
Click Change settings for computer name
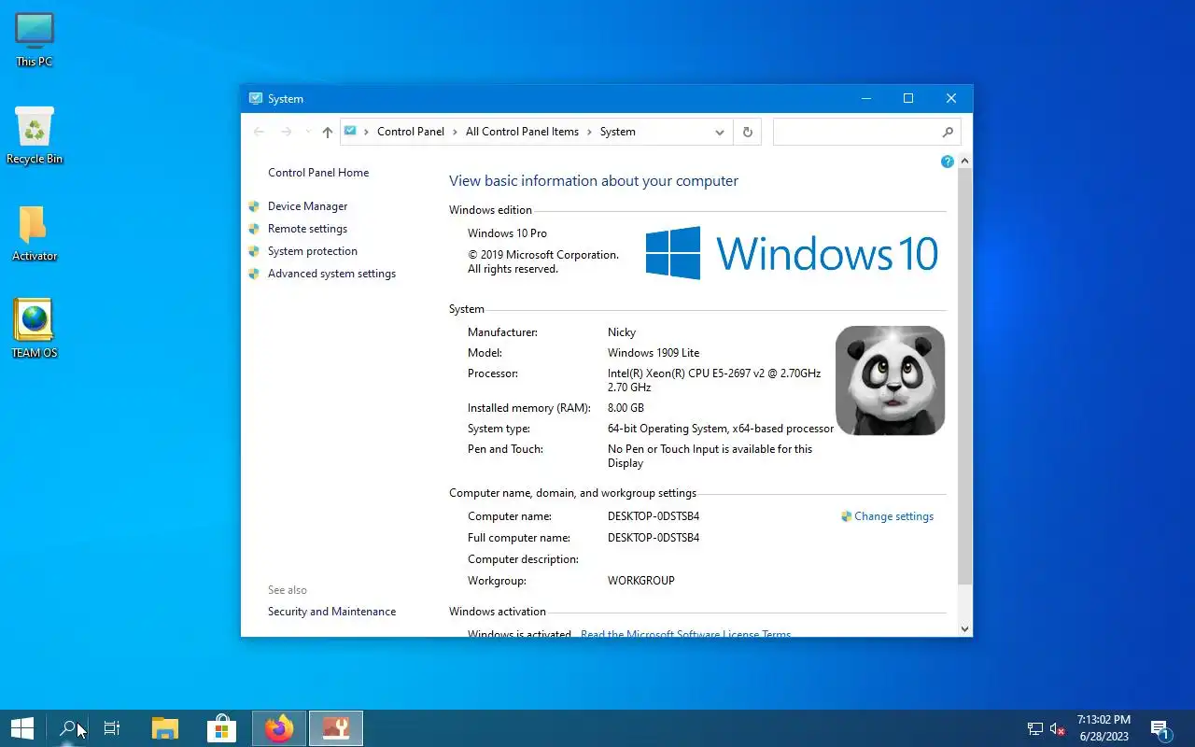[893, 516]
